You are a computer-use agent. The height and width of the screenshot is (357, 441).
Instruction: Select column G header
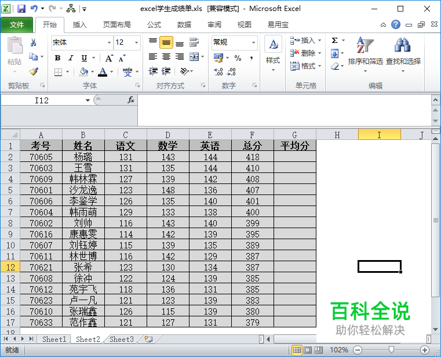tap(295, 135)
